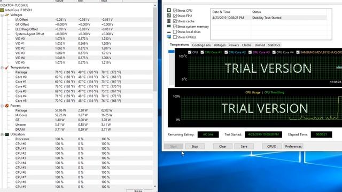
Task: Toggle the Stress CPU checkbox
Action: click(175, 11)
